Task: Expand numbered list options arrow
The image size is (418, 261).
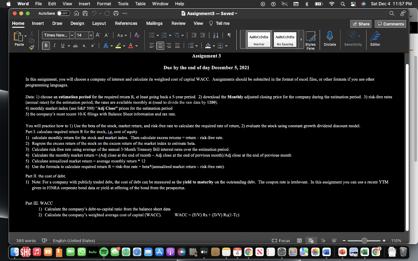Action: point(170,35)
